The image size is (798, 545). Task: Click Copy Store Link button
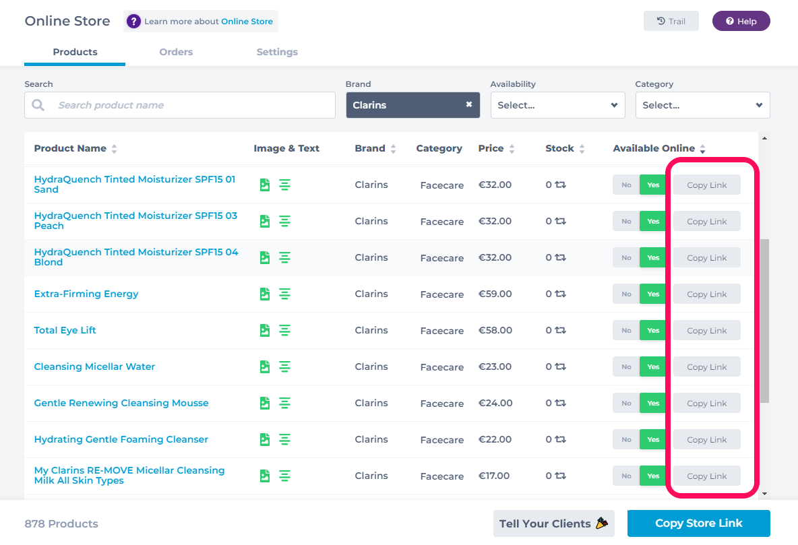[698, 523]
